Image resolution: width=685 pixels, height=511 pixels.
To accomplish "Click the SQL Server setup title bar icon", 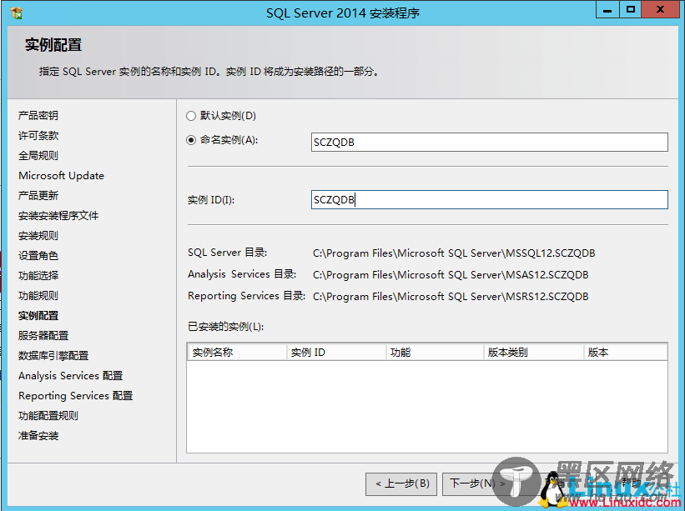I will coord(17,13).
